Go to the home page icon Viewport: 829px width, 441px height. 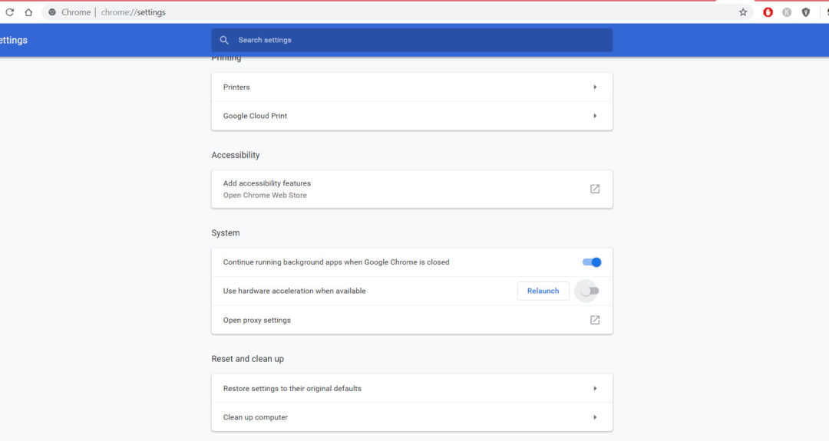[28, 12]
